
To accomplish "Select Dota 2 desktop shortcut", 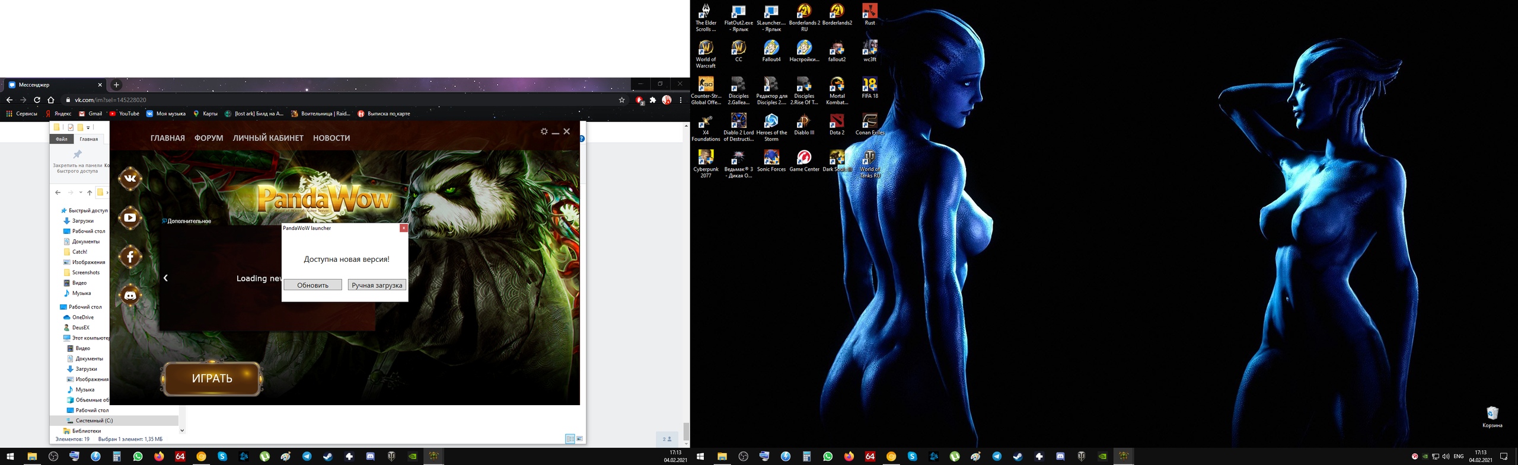I will [x=837, y=124].
